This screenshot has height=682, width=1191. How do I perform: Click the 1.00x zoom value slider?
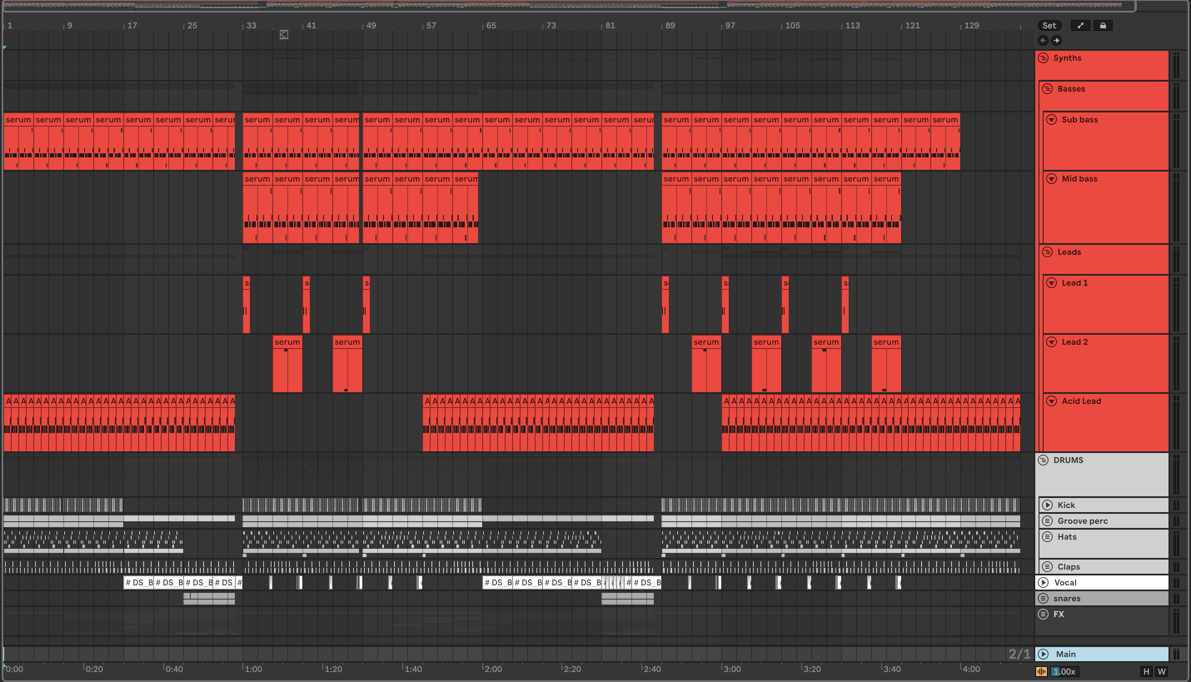click(x=1064, y=671)
